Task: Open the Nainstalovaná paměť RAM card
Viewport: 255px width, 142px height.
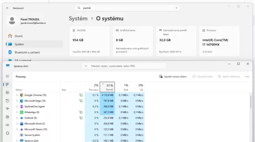Action: click(x=176, y=41)
